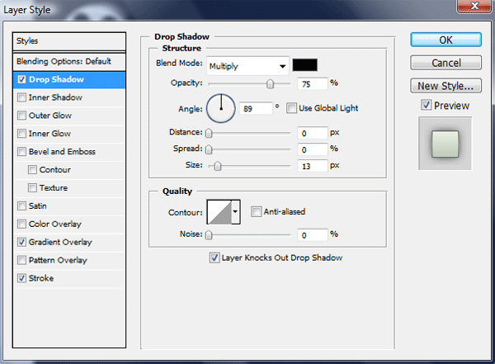Click the OK button
Screen dimensions: 495x364
[x=445, y=40]
